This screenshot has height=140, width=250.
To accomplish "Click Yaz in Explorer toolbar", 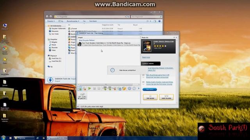I will [84, 21].
